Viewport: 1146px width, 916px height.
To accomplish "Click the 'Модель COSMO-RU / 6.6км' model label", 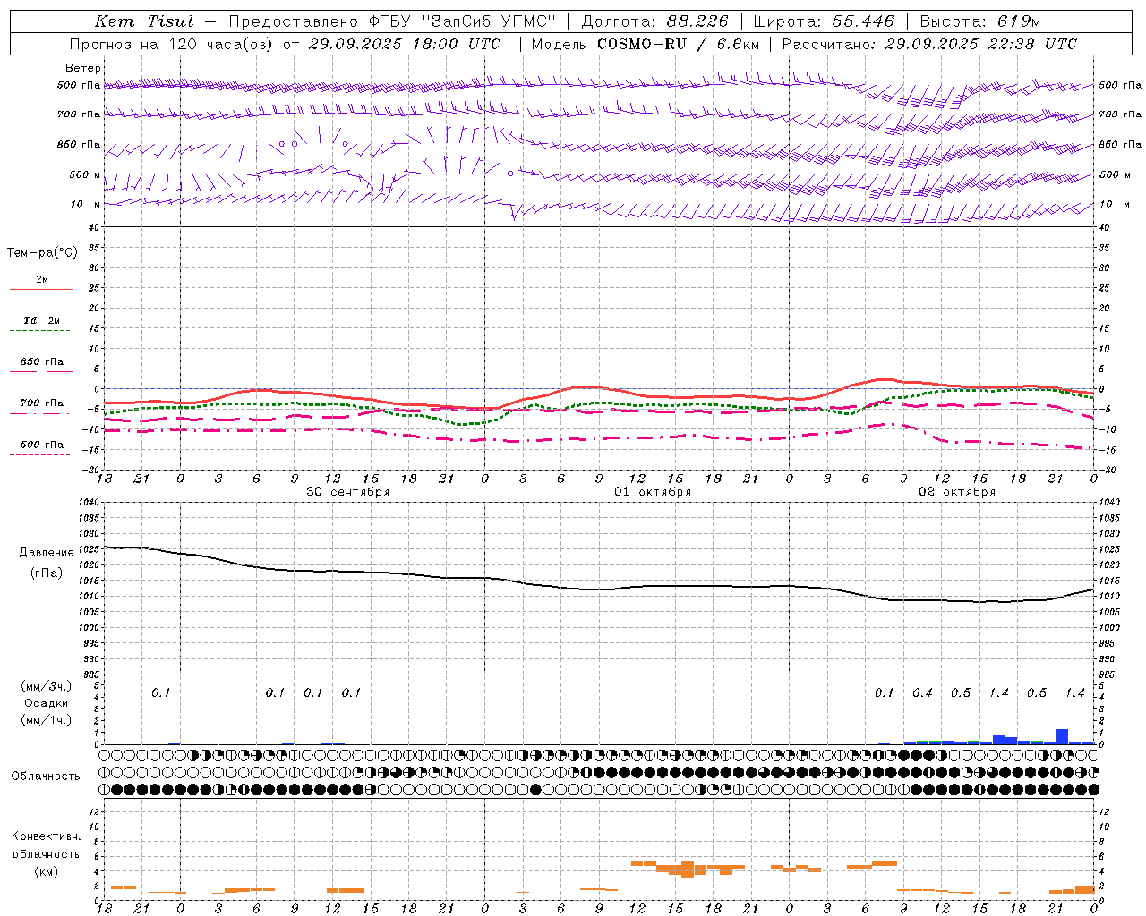I will (x=645, y=44).
